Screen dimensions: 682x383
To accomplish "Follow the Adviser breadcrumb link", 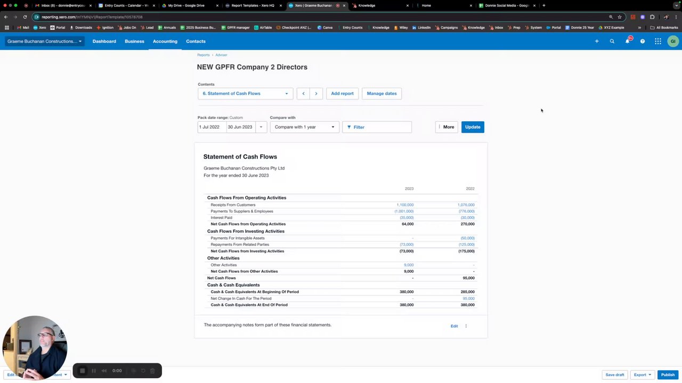I will pos(221,55).
